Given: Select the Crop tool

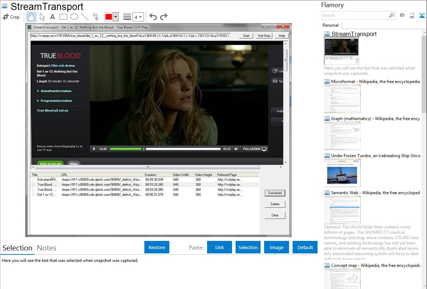Looking at the screenshot, I should (x=11, y=17).
